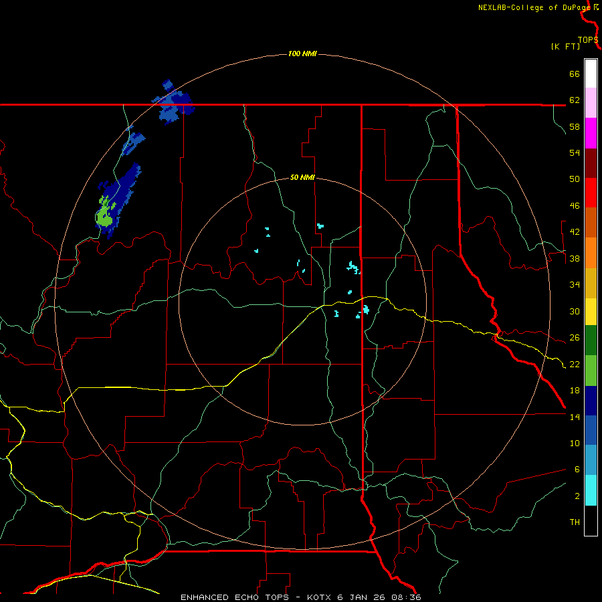Click the [K FT] units label
The width and height of the screenshot is (602, 602).
coord(565,46)
